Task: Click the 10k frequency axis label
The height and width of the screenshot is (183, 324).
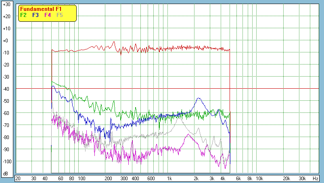Action: tap(259, 178)
